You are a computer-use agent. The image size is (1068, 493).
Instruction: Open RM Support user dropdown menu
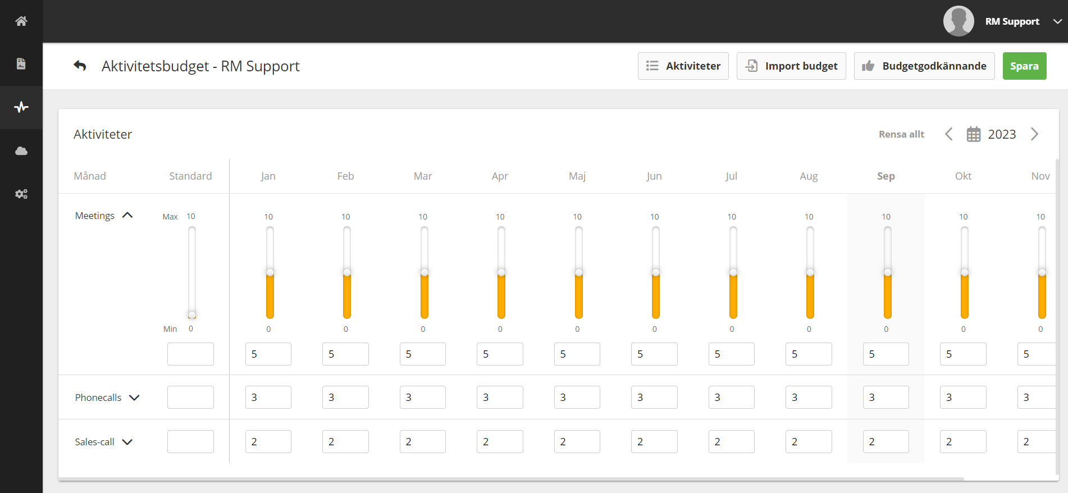(1057, 21)
